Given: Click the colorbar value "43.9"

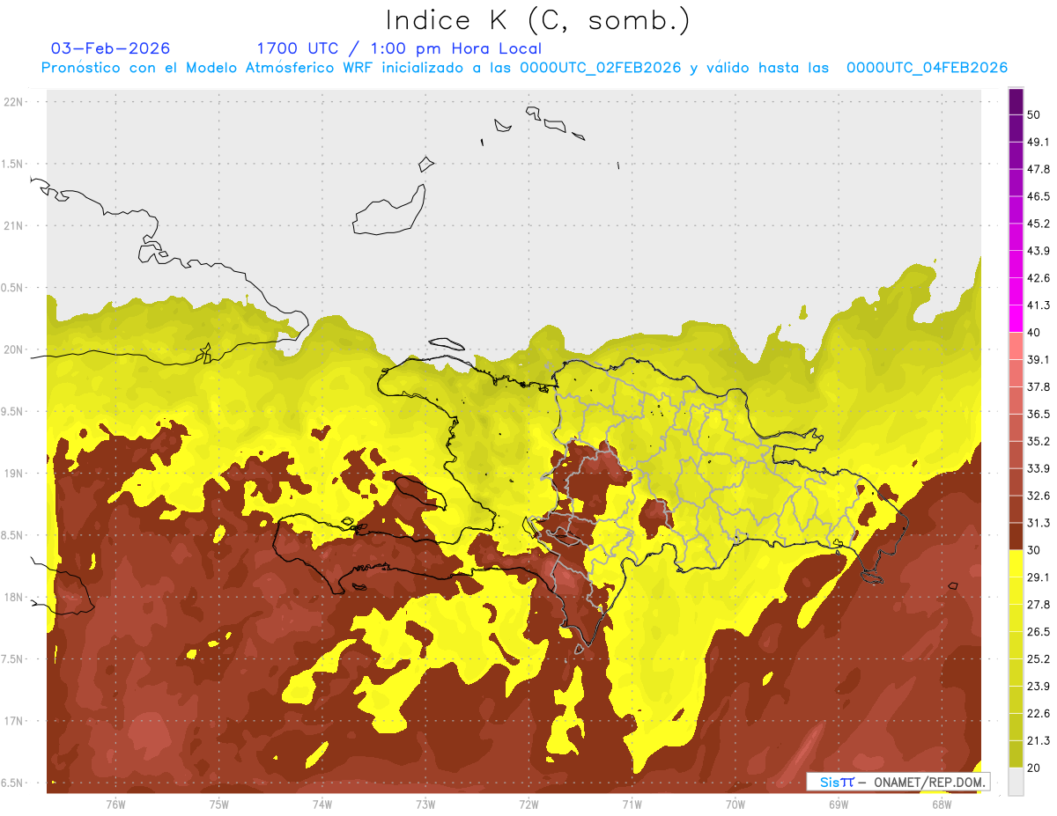Looking at the screenshot, I should tap(1038, 251).
